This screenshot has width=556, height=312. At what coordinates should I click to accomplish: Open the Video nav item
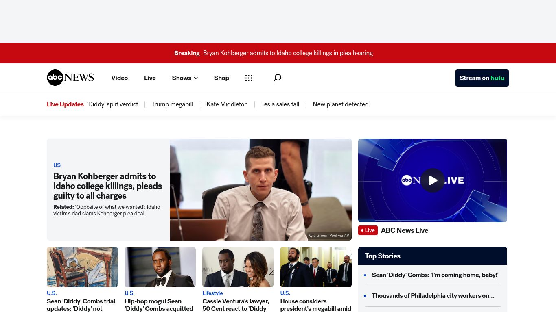point(119,78)
